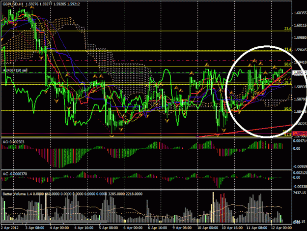307x231 pixels.
Task: Click the 10 Apr 16:00 time label
Action: coord(232,228)
